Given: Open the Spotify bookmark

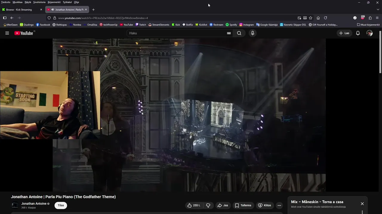Looking at the screenshot, I should (231, 25).
